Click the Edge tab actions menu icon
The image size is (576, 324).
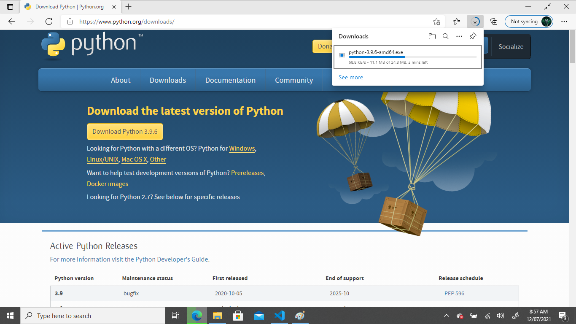coord(10,7)
